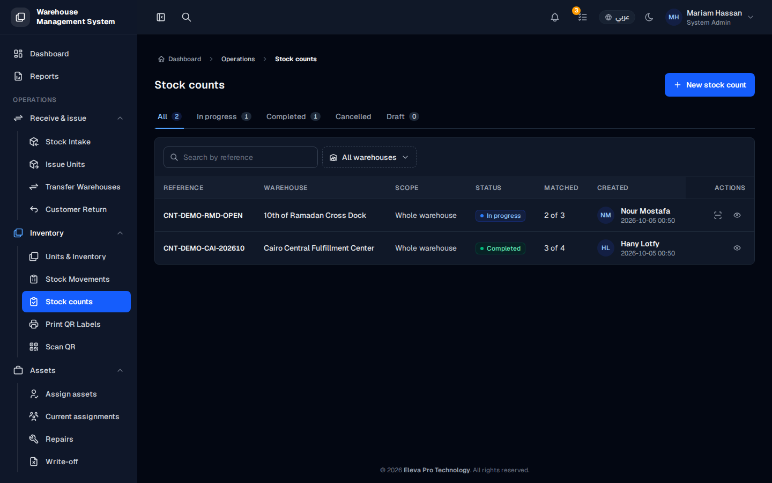Open Transfer Warehouses page

[76, 187]
